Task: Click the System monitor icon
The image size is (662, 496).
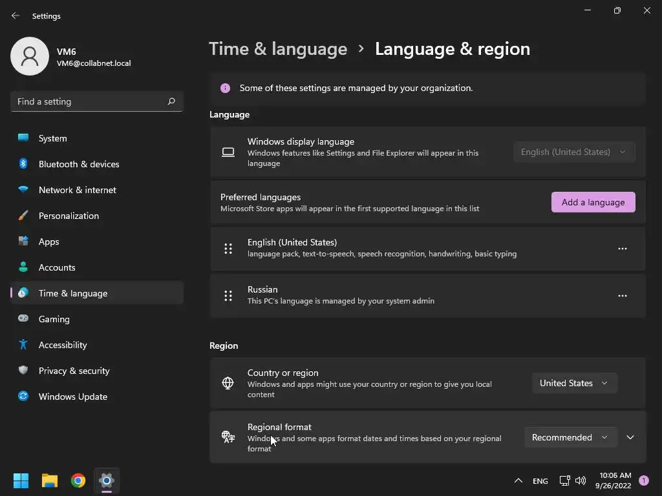Action: pyautogui.click(x=23, y=138)
